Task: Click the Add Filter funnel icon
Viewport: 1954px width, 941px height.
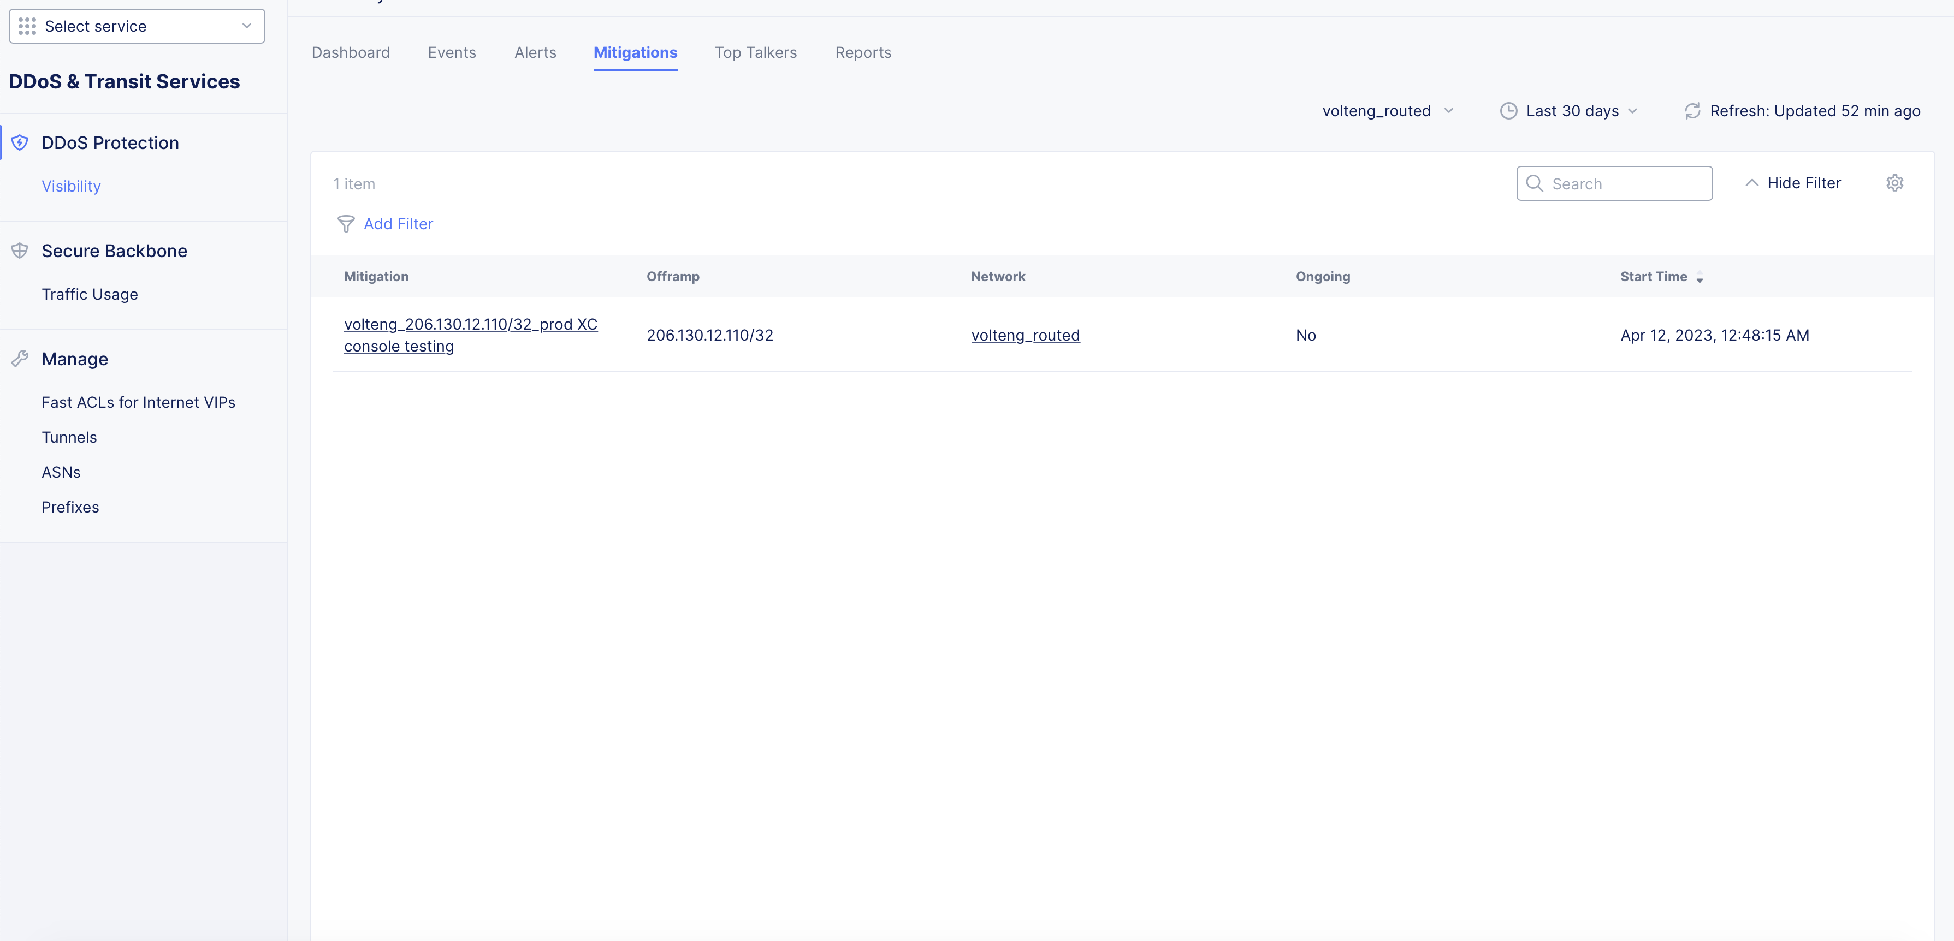Action: 346,224
